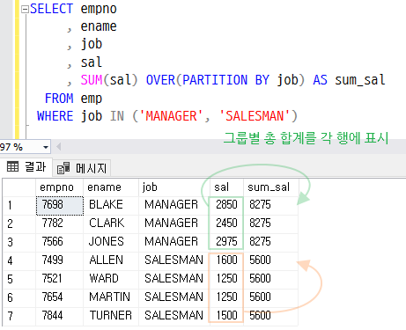The width and height of the screenshot is (406, 330).
Task: Click the messages icon on 메시지 tab
Action: [63, 168]
